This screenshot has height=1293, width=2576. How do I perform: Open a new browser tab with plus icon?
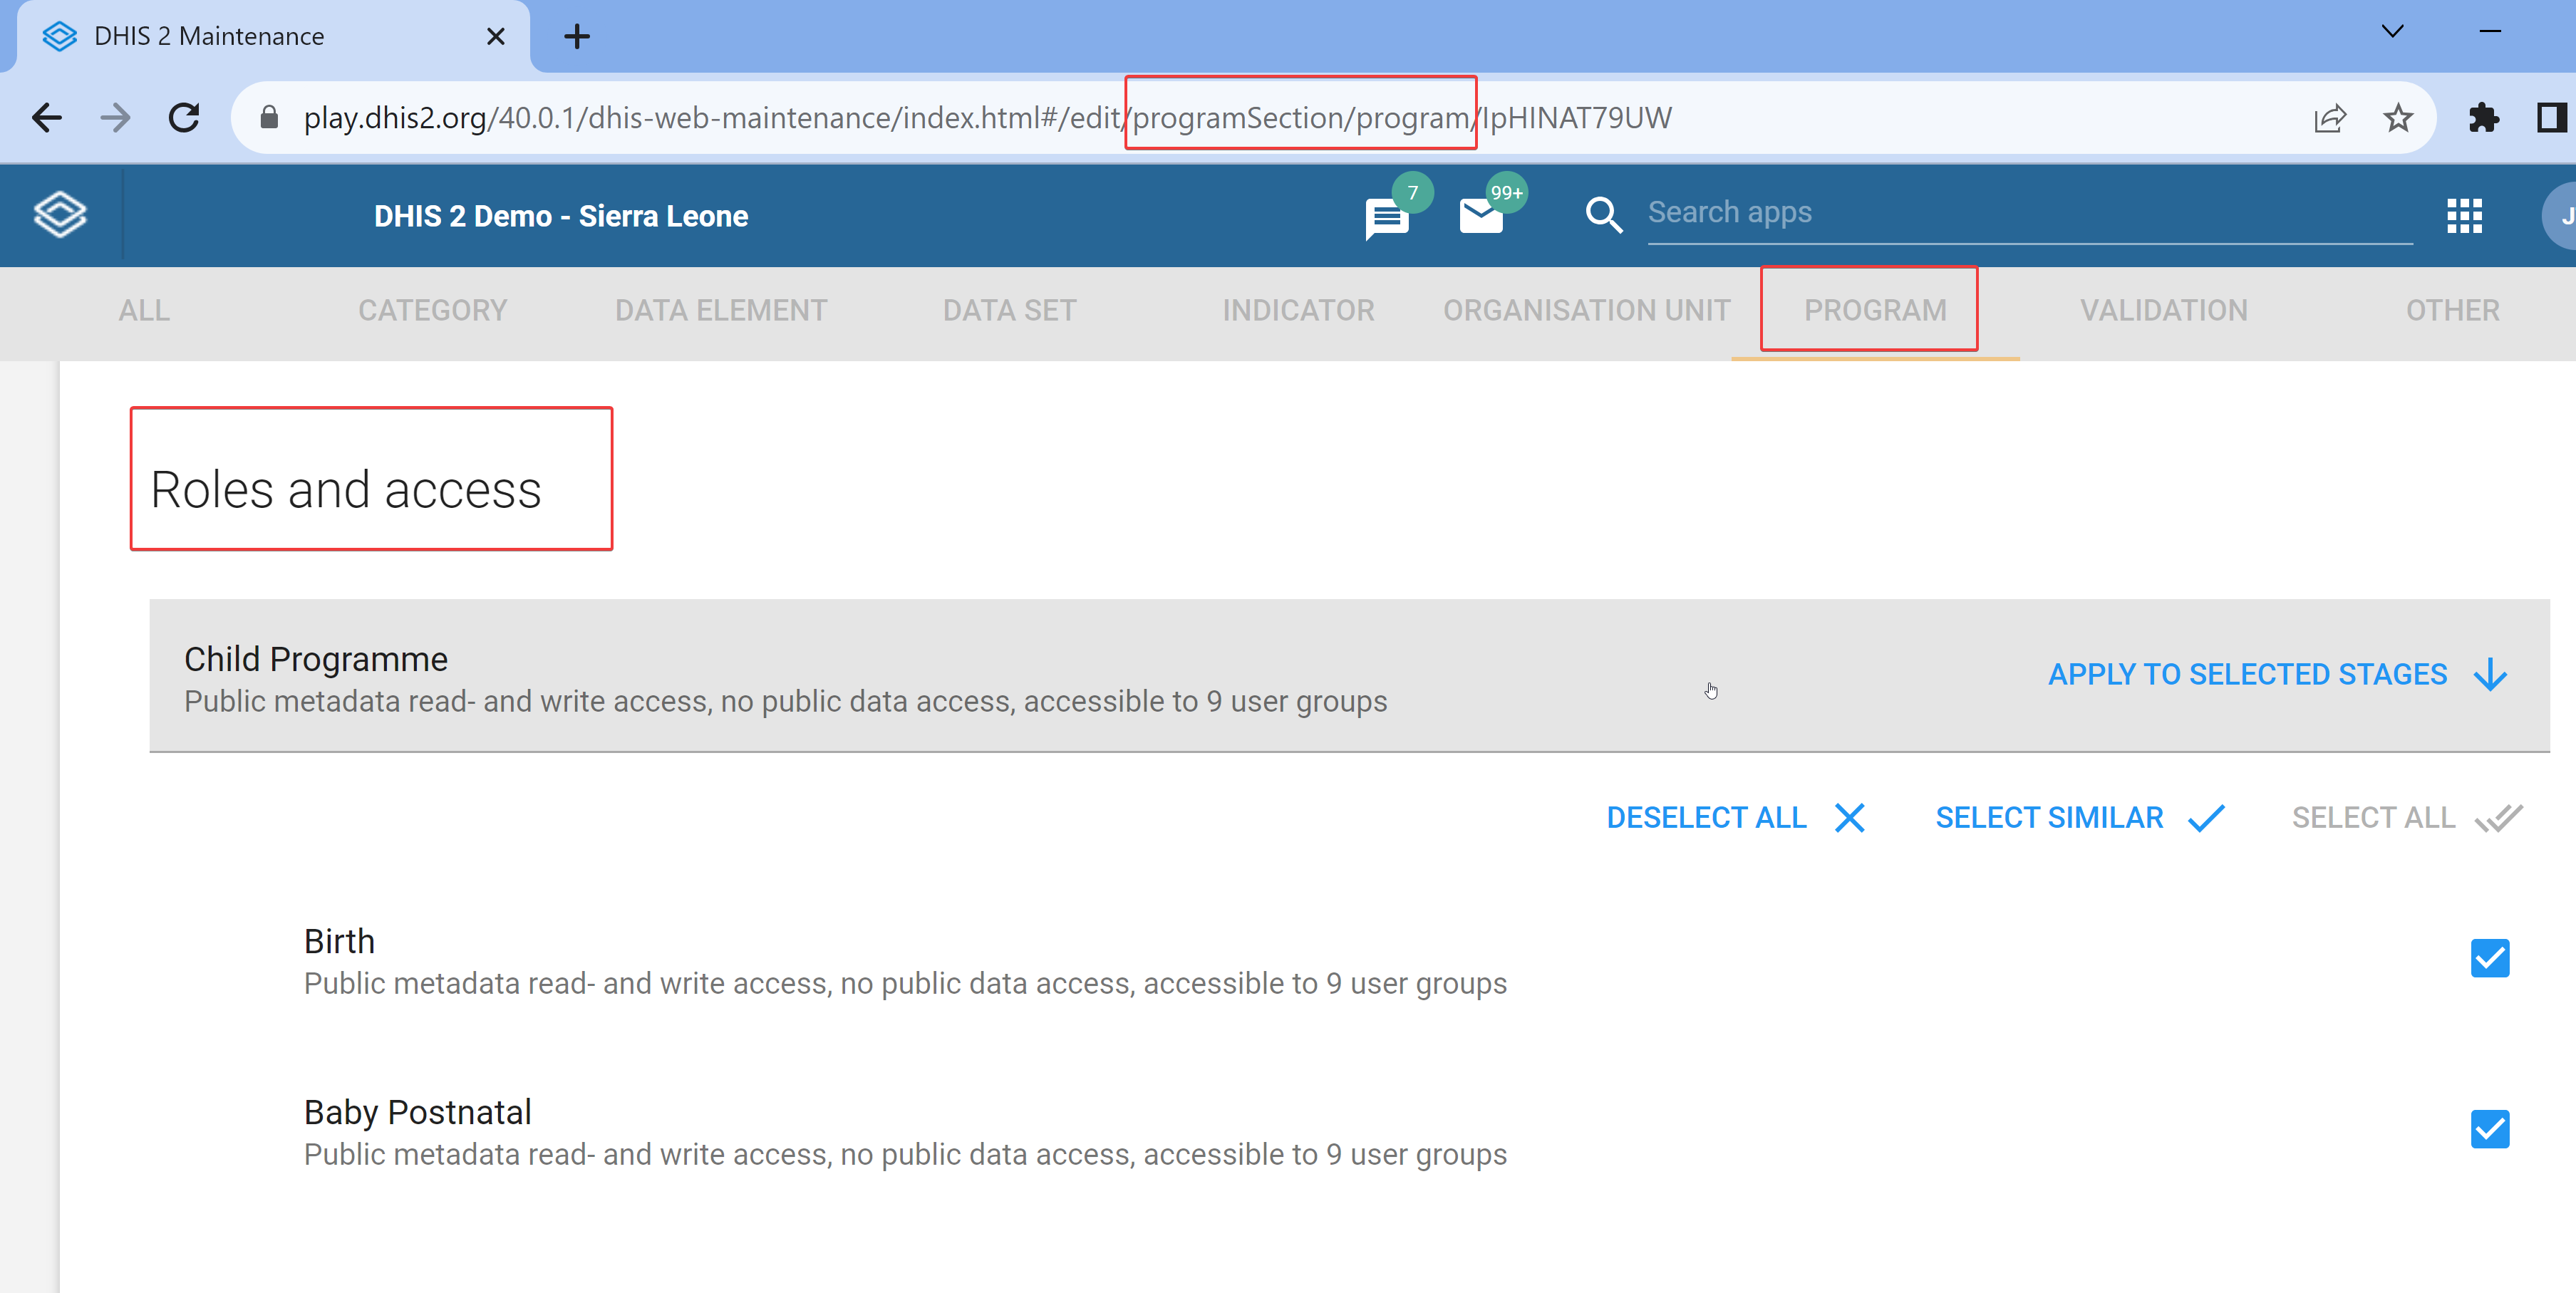tap(577, 37)
